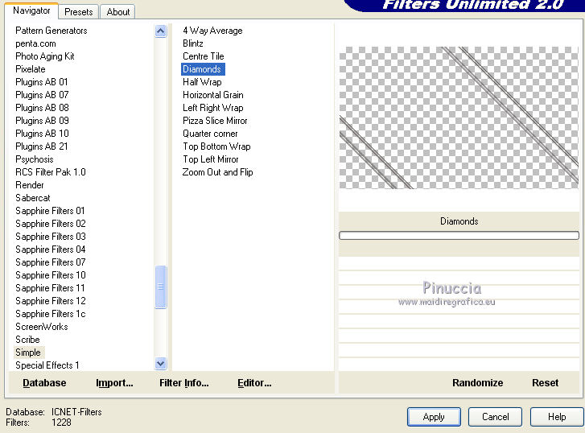Open the Presets tab
Image resolution: width=585 pixels, height=433 pixels.
click(x=78, y=11)
